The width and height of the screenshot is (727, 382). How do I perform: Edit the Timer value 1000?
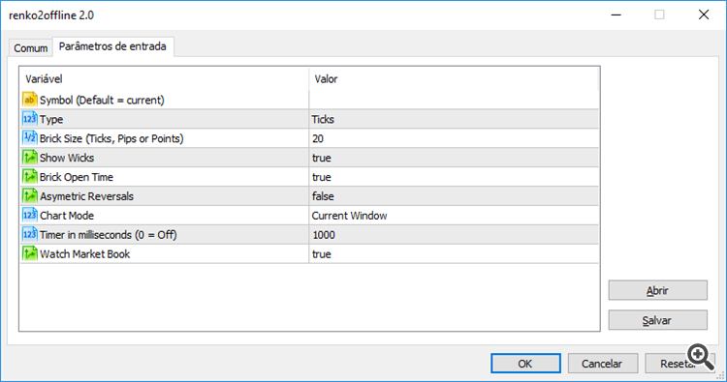pyautogui.click(x=454, y=235)
